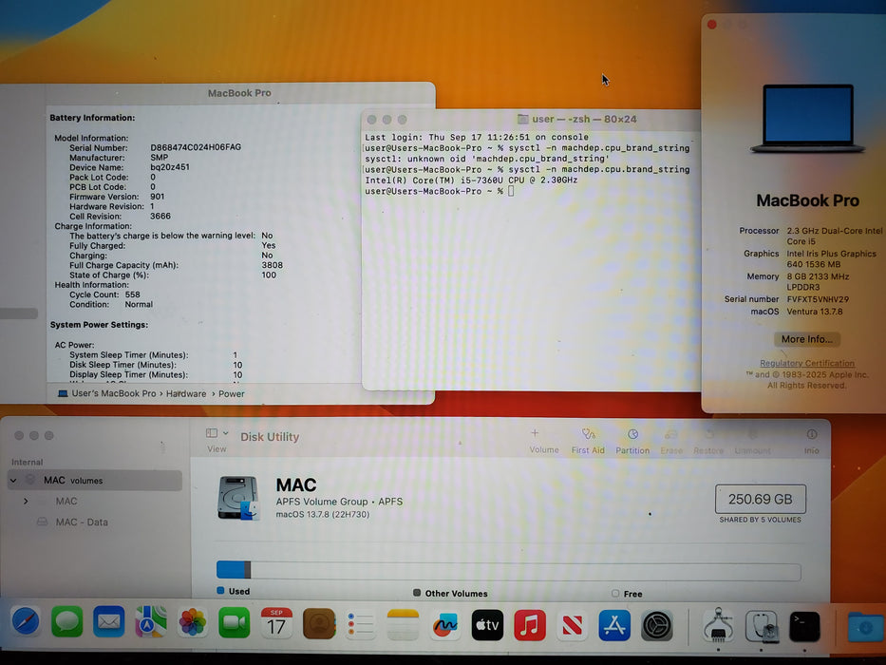The image size is (886, 665).
Task: Open System Settings from the Dock
Action: click(657, 627)
